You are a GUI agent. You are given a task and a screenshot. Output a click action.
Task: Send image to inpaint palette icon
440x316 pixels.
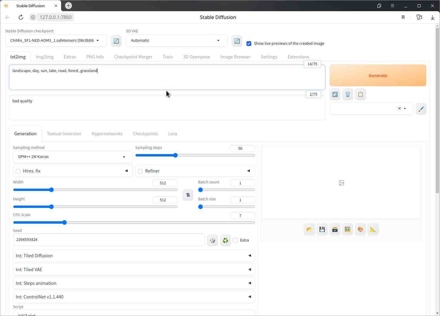[360, 229]
